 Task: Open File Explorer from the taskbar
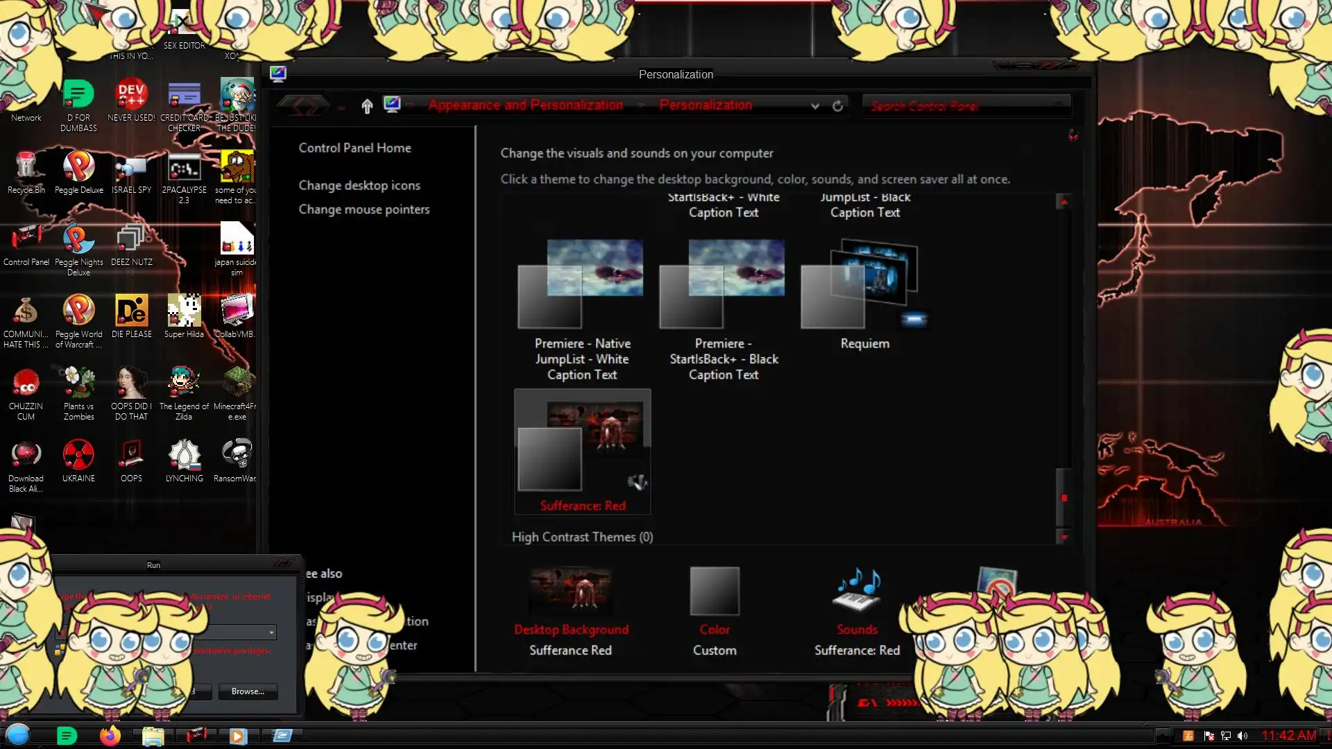153,736
